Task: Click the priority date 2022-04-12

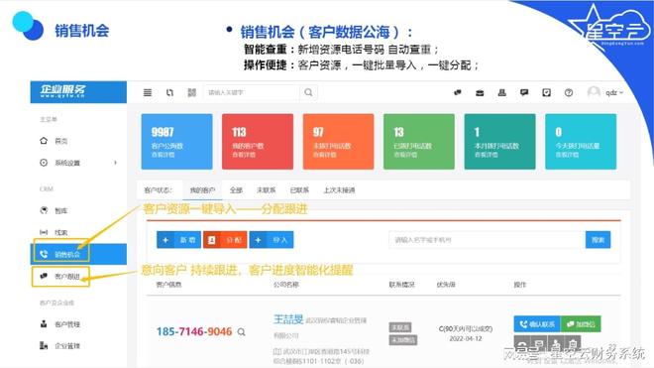Action: click(x=466, y=338)
